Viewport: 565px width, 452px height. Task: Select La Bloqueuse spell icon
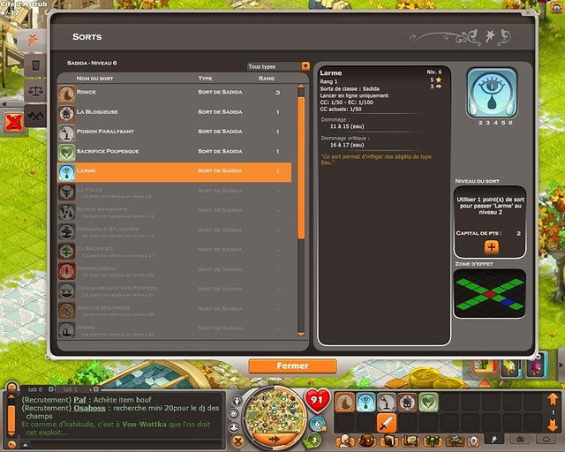(66, 112)
